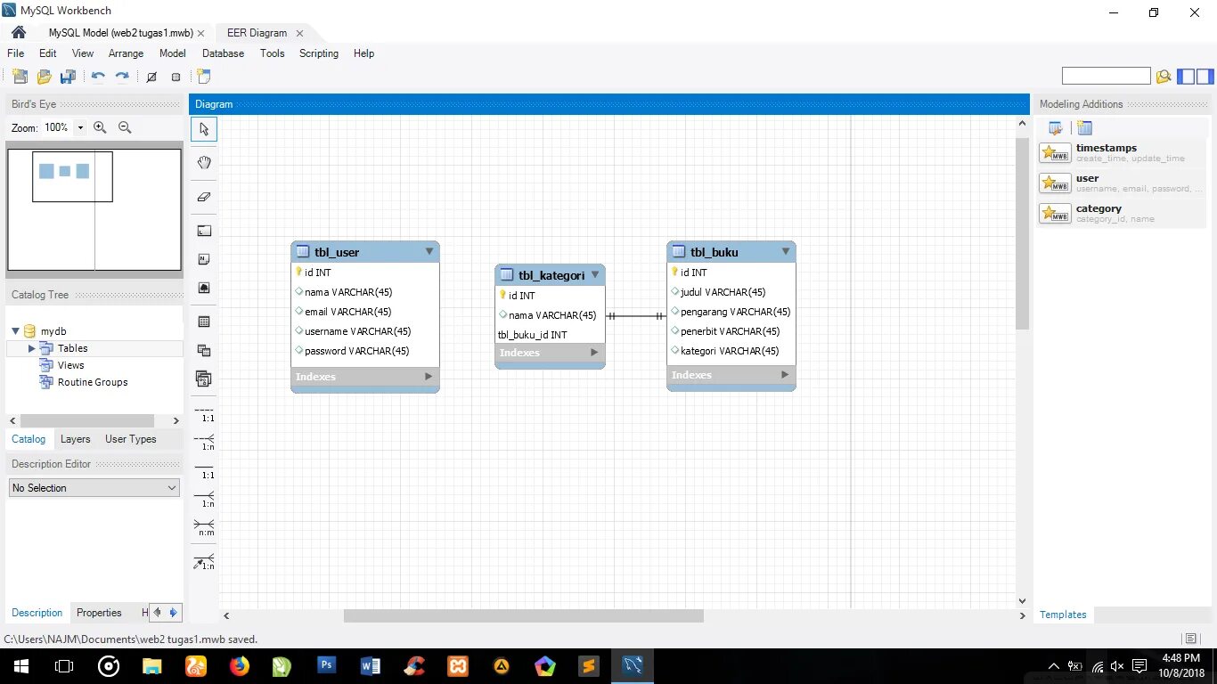
Task: Select the Templates tab
Action: coord(1063,615)
